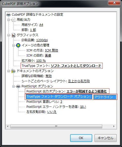This screenshot has width=122, height=147.
Task: Select the 部数 row label
Action: pyautogui.click(x=25, y=30)
